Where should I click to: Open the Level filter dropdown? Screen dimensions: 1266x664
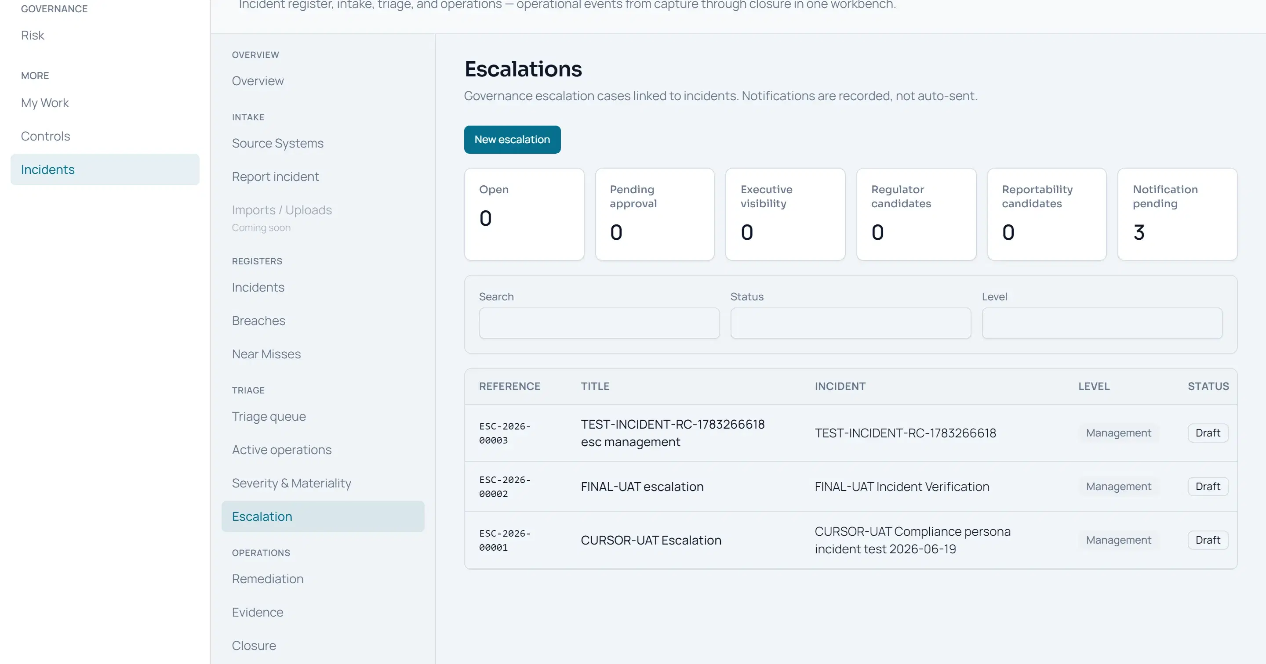coord(1102,323)
